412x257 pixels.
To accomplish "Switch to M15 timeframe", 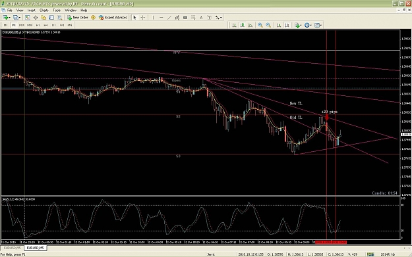I will click(22, 25).
